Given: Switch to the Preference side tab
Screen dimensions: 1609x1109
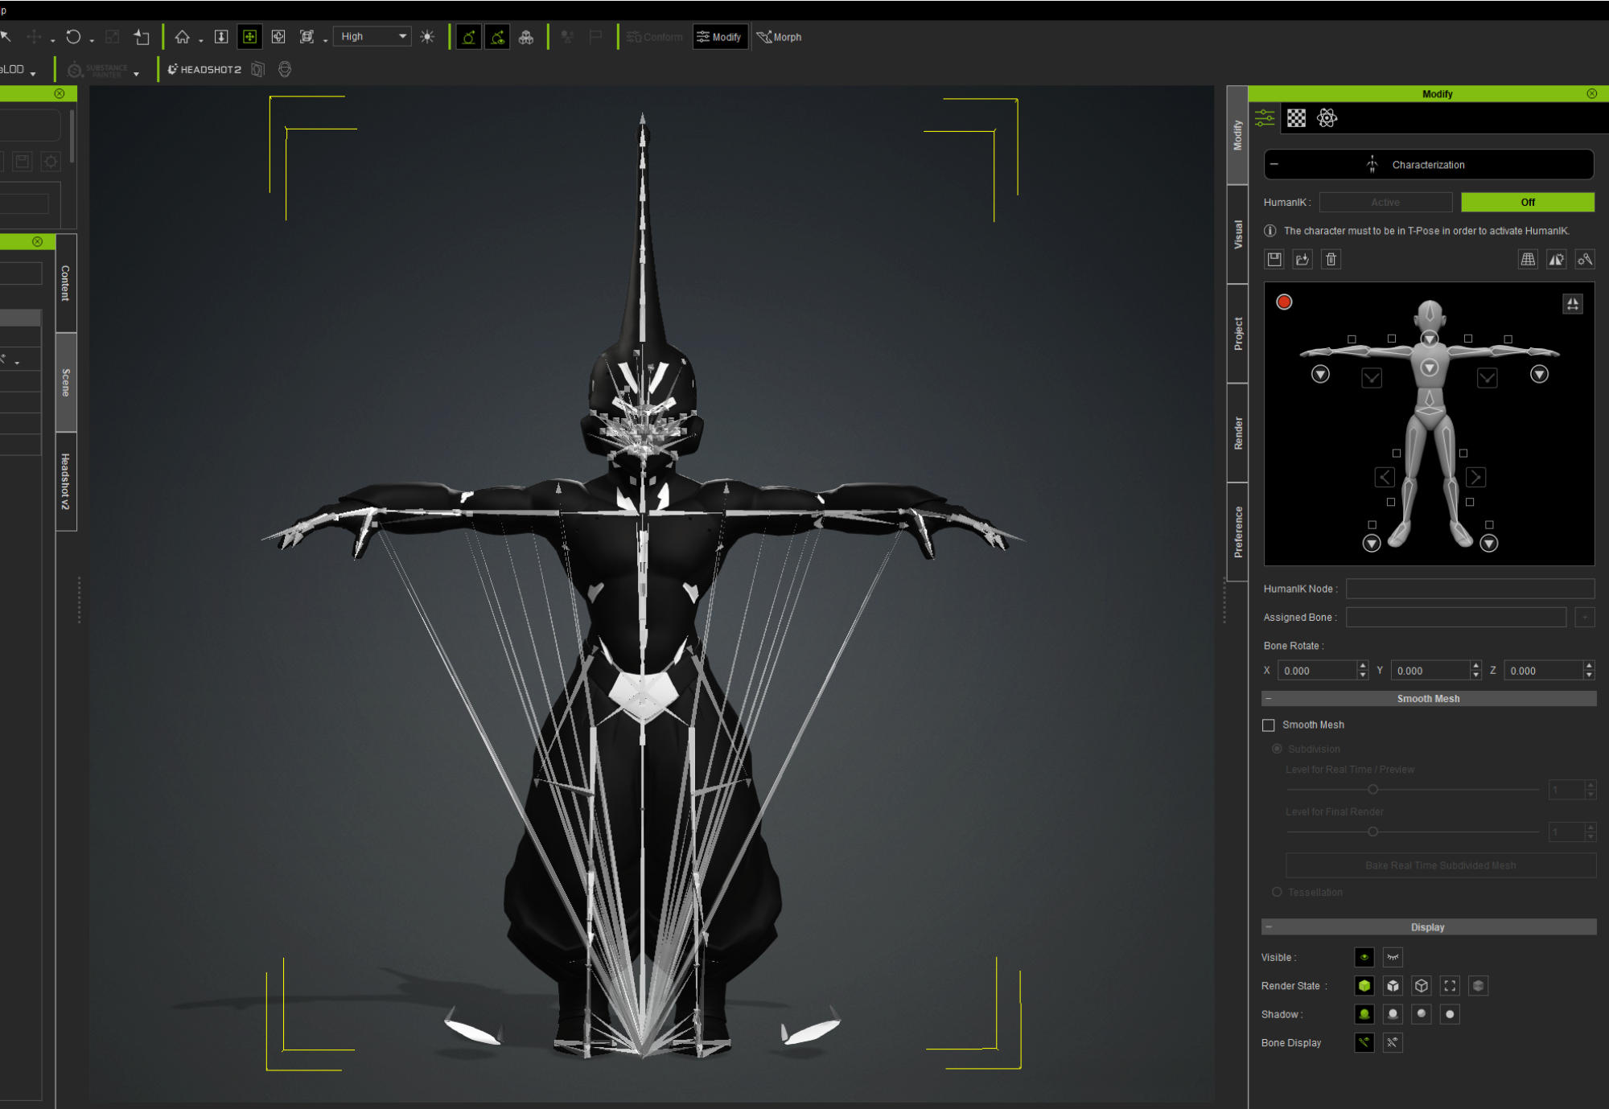Looking at the screenshot, I should pyautogui.click(x=1238, y=532).
